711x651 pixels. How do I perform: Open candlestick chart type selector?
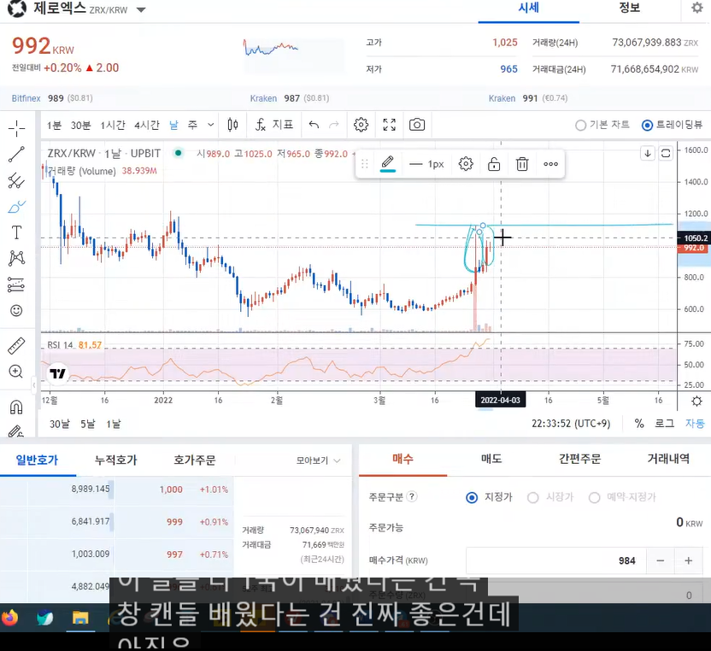[232, 125]
